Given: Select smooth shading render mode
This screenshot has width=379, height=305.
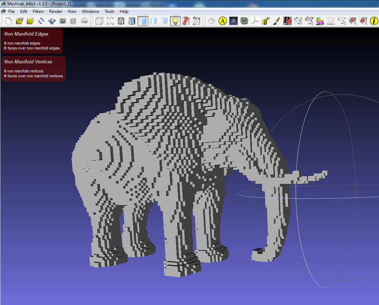Looking at the screenshot, I should tap(153, 21).
